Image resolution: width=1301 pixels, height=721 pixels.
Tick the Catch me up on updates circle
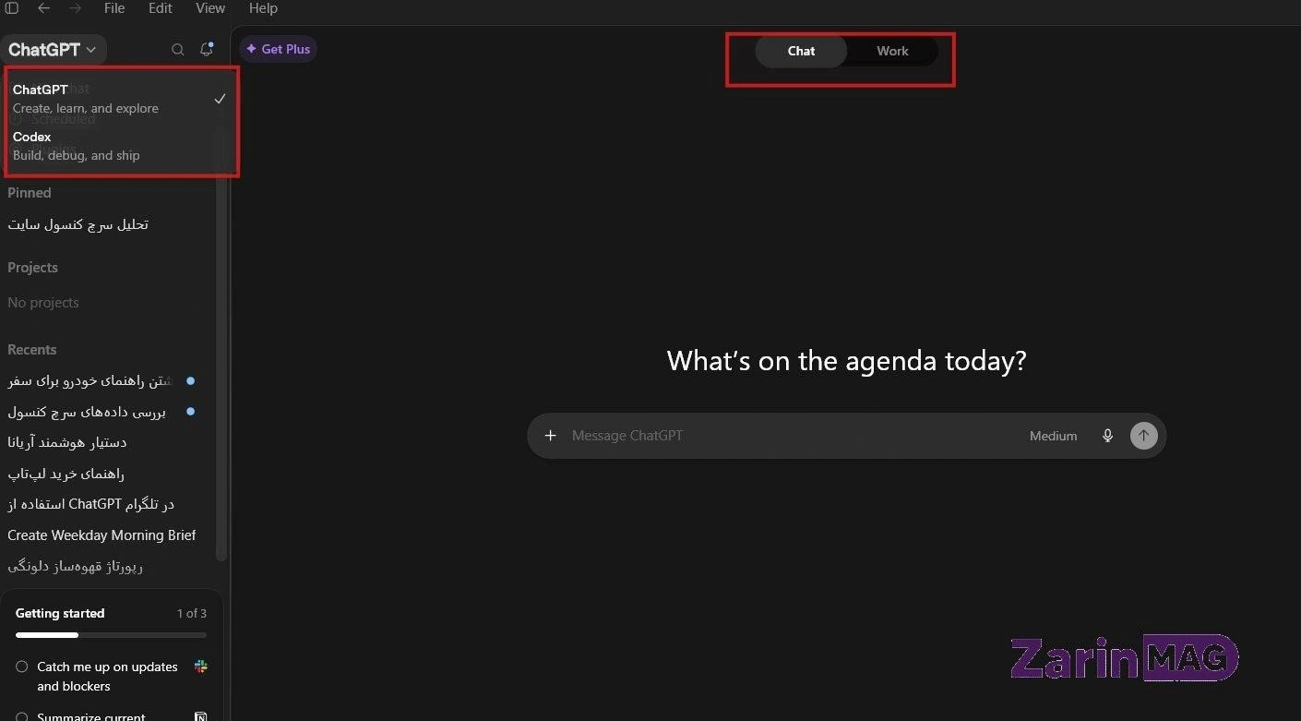pyautogui.click(x=22, y=667)
